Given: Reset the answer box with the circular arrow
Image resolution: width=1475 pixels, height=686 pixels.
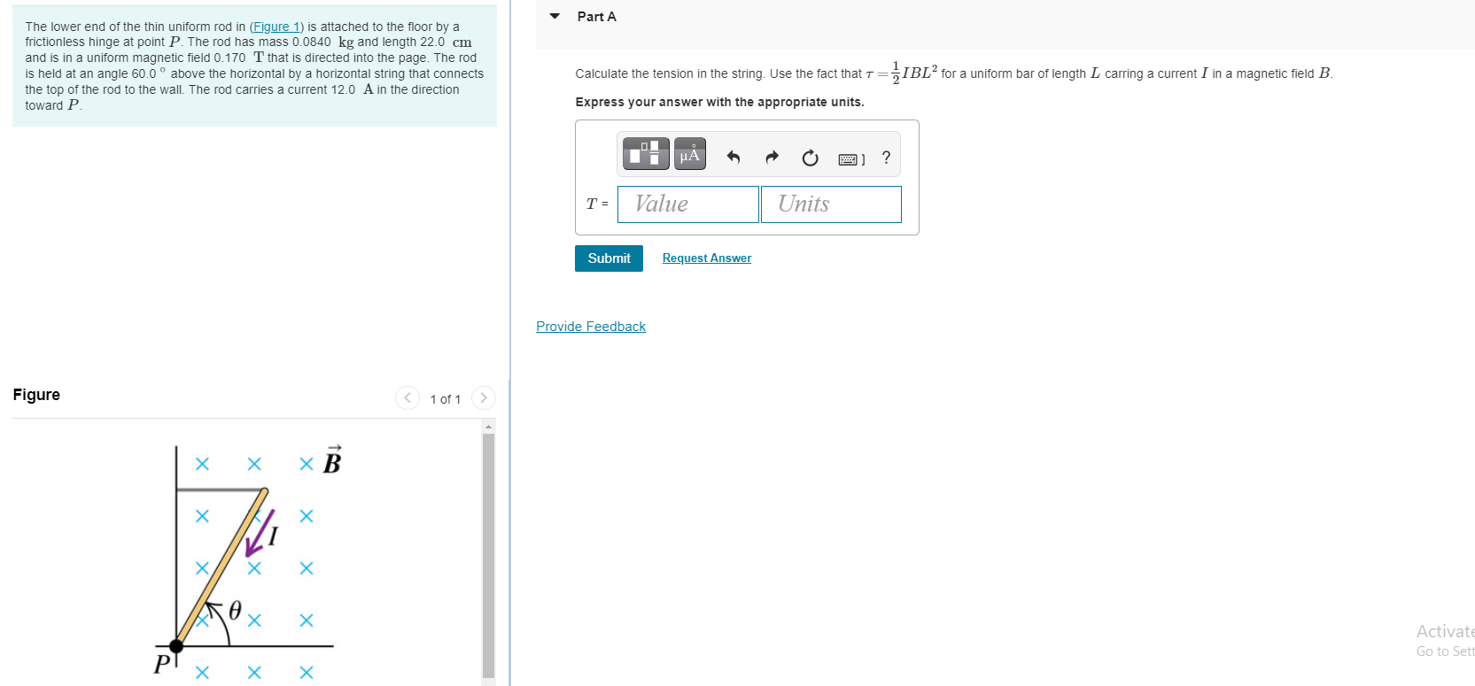Looking at the screenshot, I should pos(810,158).
